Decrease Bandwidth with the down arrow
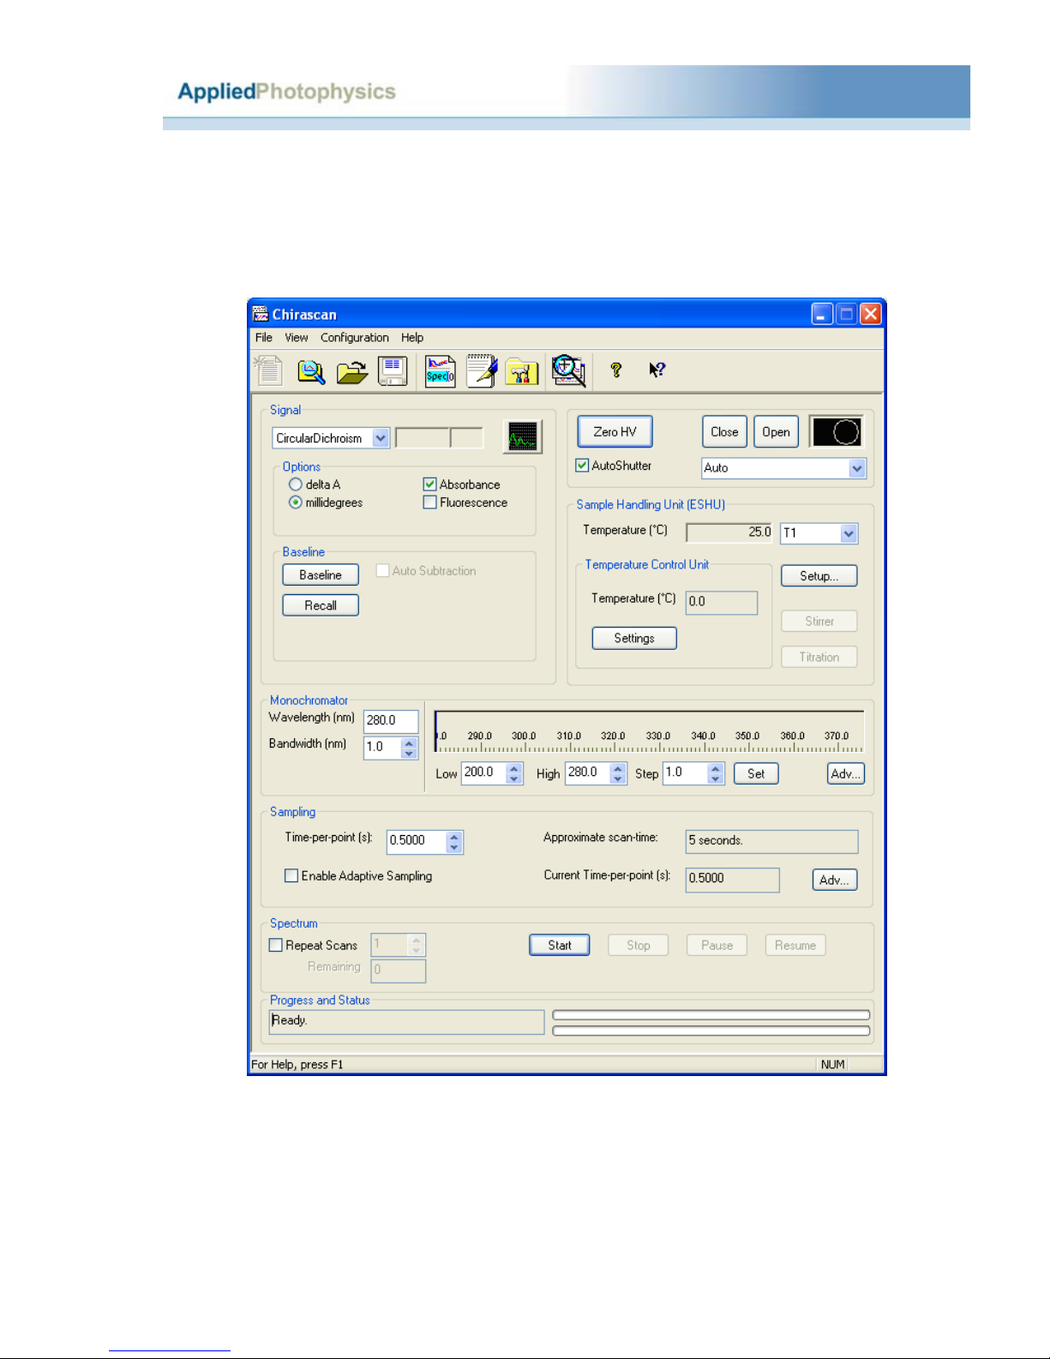The image size is (1050, 1359). click(x=409, y=753)
